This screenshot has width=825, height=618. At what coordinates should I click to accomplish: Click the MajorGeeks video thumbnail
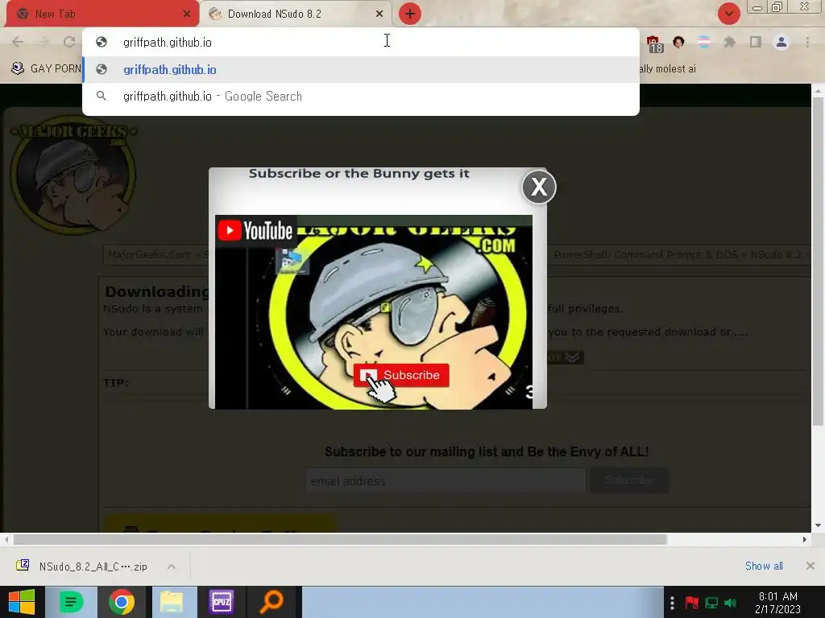pos(374,311)
